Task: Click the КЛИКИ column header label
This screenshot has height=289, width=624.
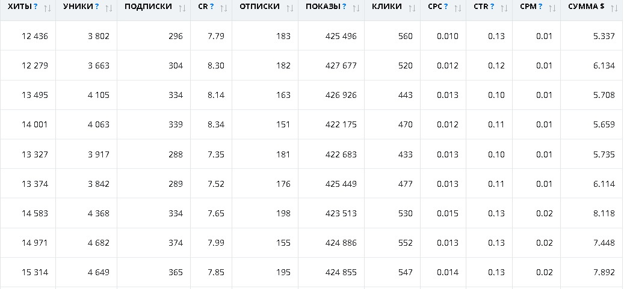Action: pyautogui.click(x=388, y=7)
